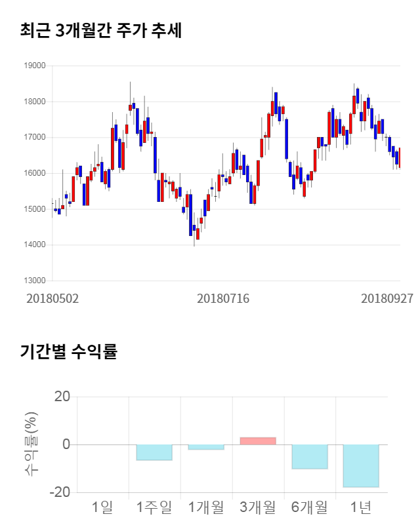Click the 20180716 date label

click(223, 298)
